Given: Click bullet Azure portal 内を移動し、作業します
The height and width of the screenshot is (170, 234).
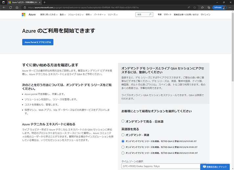Looking at the screenshot, I should pyautogui.click(x=45, y=94).
